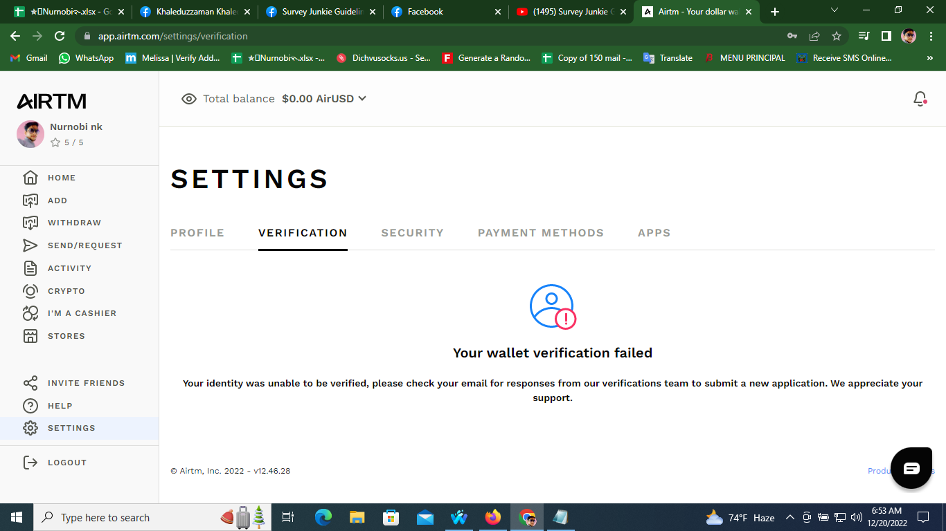Viewport: 946px width, 531px height.
Task: Open the Withdraw page from sidebar
Action: [74, 223]
